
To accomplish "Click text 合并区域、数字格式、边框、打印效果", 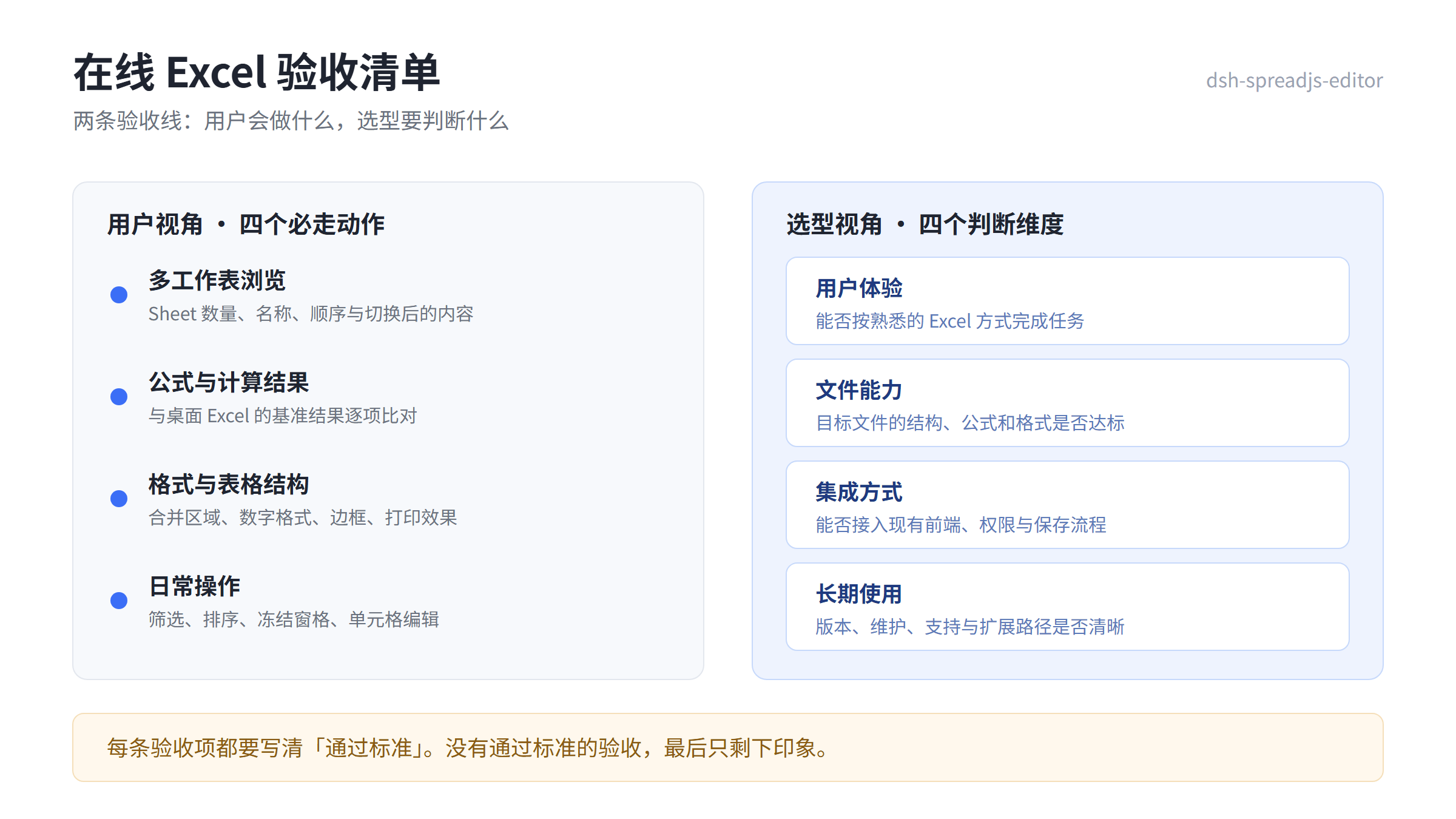I will point(303,517).
